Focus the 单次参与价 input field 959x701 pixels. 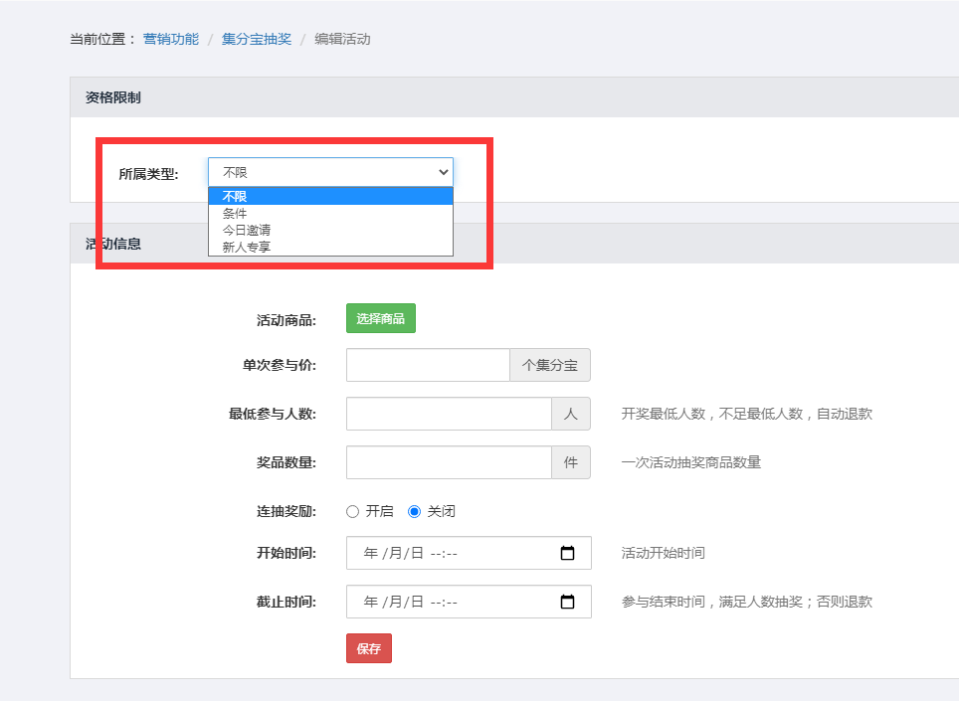tap(428, 365)
